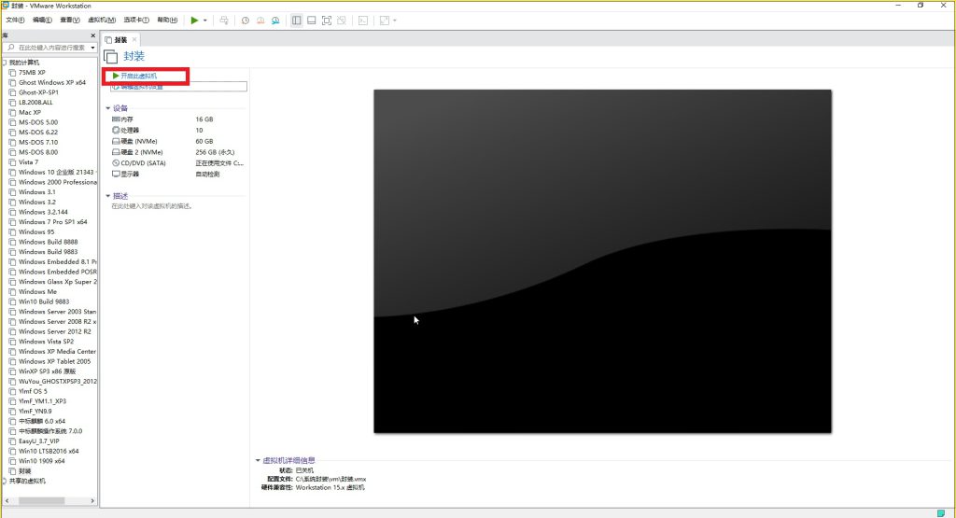Collapse the 设备 devices section
Screen dimensions: 956x518
(108, 108)
